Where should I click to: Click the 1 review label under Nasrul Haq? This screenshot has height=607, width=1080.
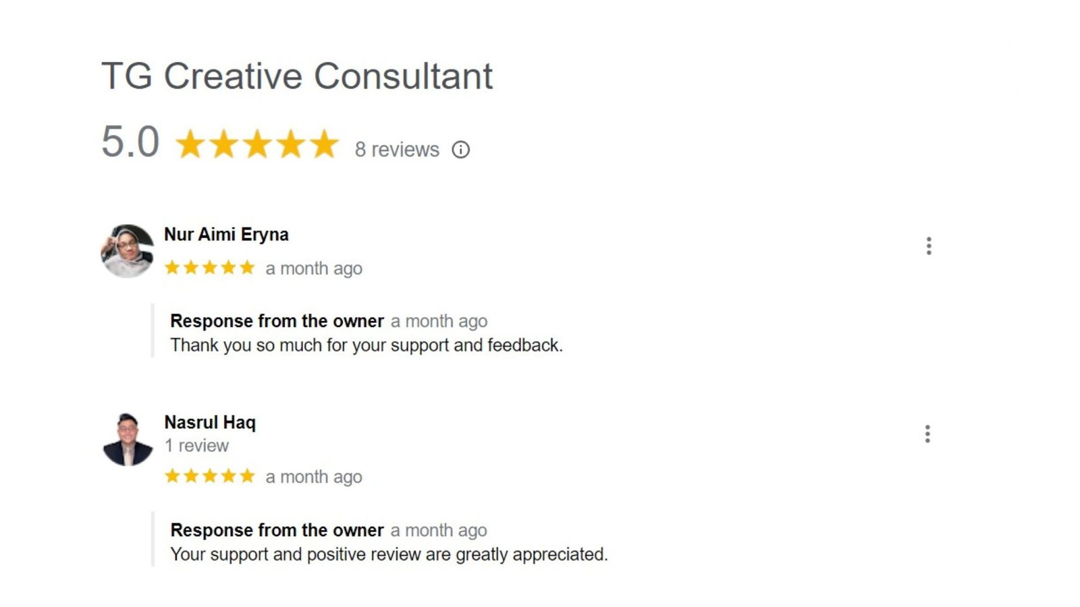196,446
